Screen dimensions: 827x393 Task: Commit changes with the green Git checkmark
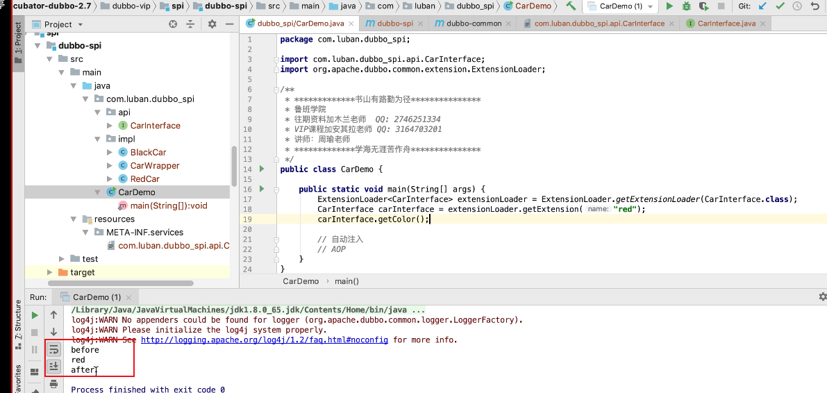coord(780,6)
